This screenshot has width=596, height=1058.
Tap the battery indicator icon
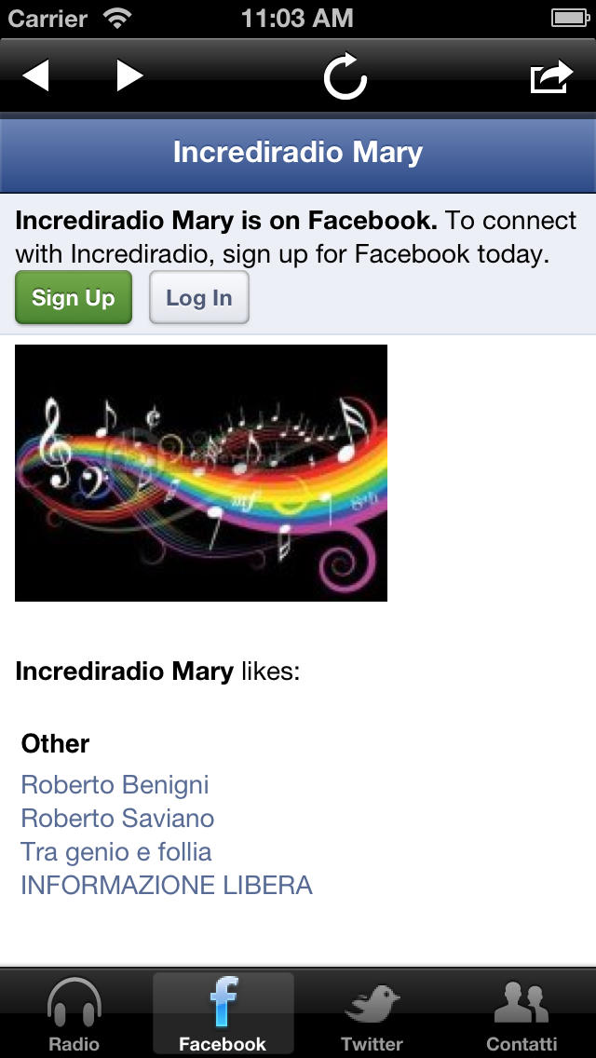pyautogui.click(x=571, y=18)
